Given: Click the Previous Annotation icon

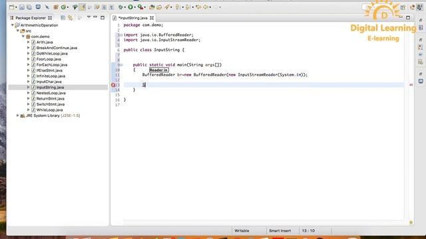Looking at the screenshot, I should pyautogui.click(x=188, y=7).
